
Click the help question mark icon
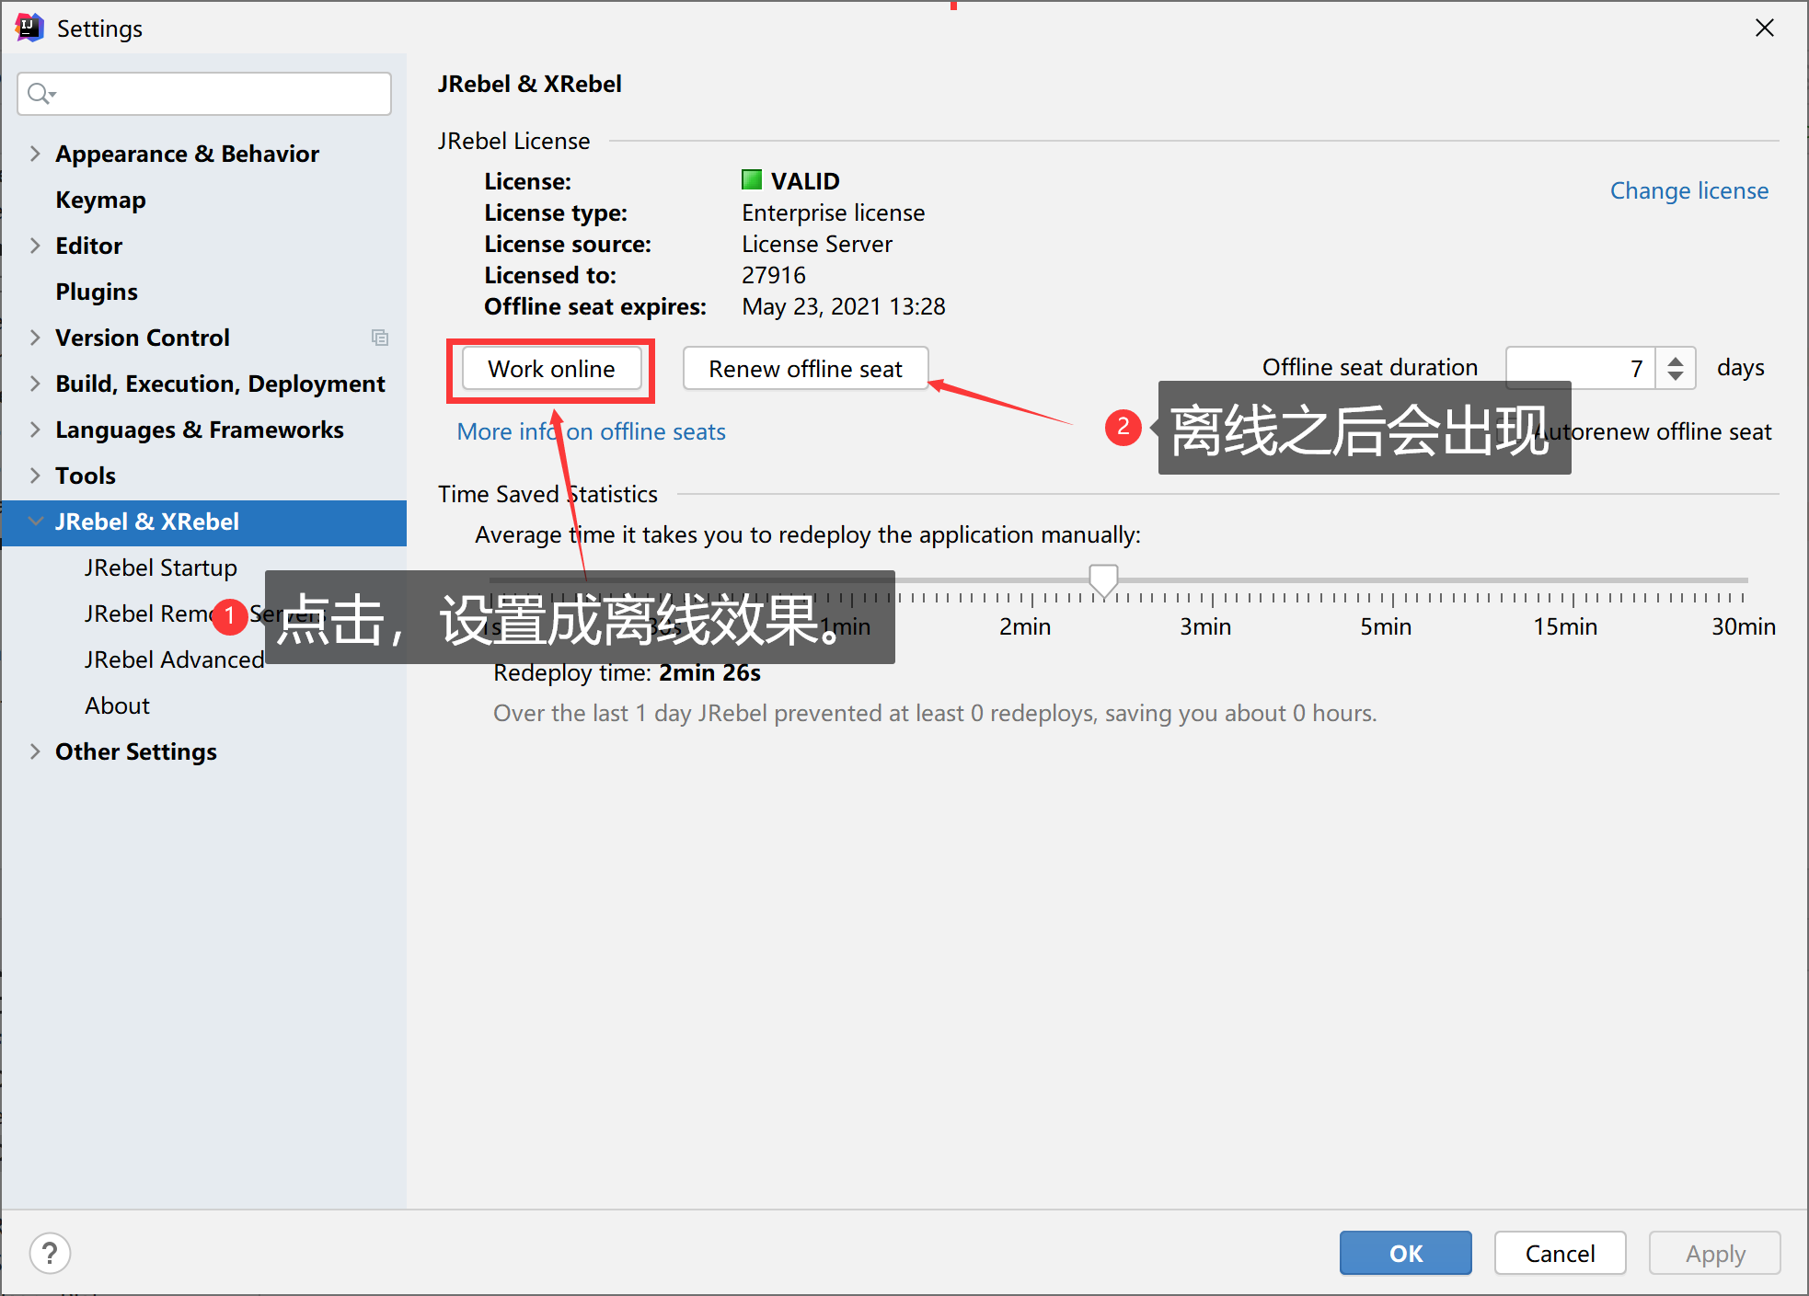coord(50,1253)
